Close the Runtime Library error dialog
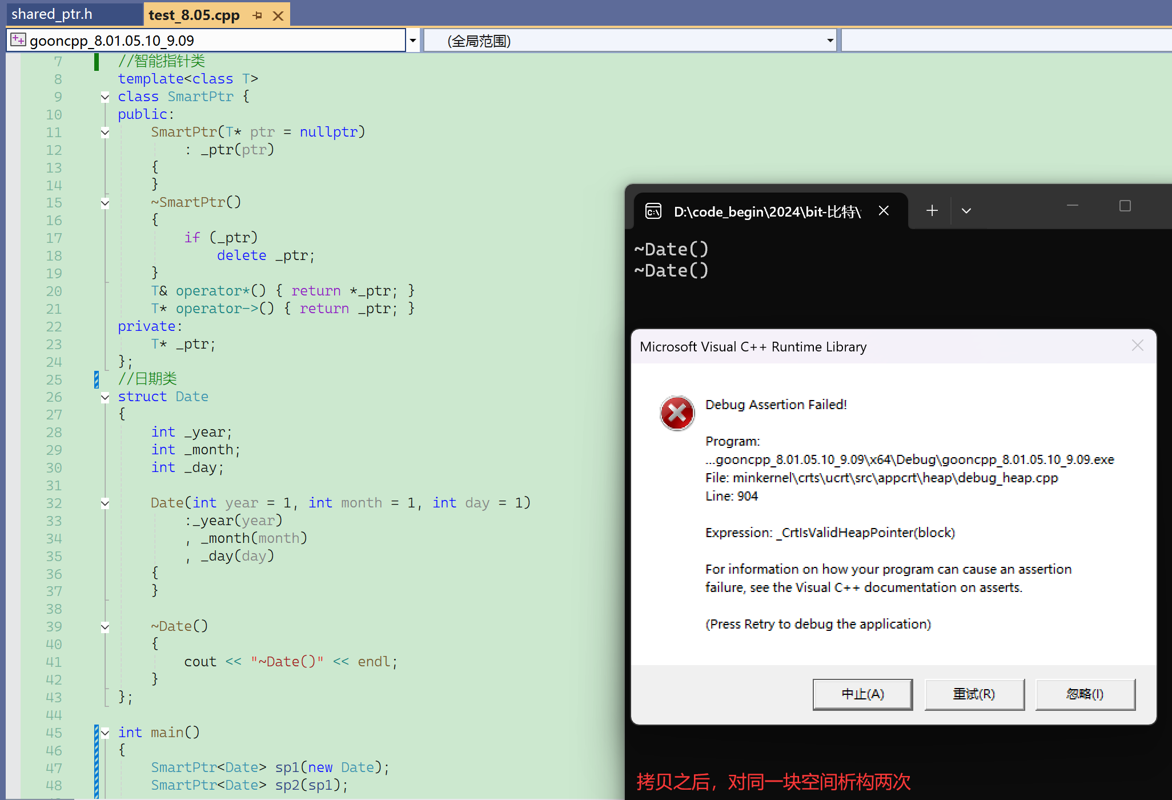This screenshot has height=800, width=1172. tap(1137, 345)
